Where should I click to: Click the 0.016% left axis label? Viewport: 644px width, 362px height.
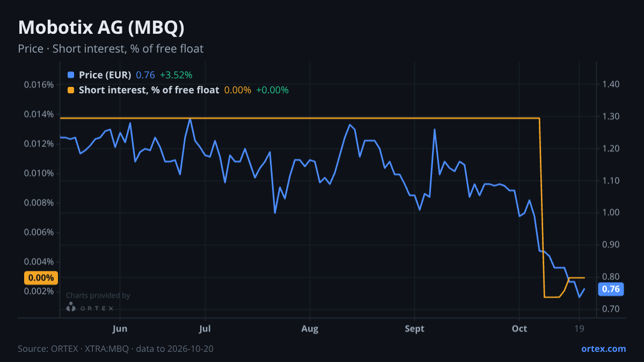point(39,85)
